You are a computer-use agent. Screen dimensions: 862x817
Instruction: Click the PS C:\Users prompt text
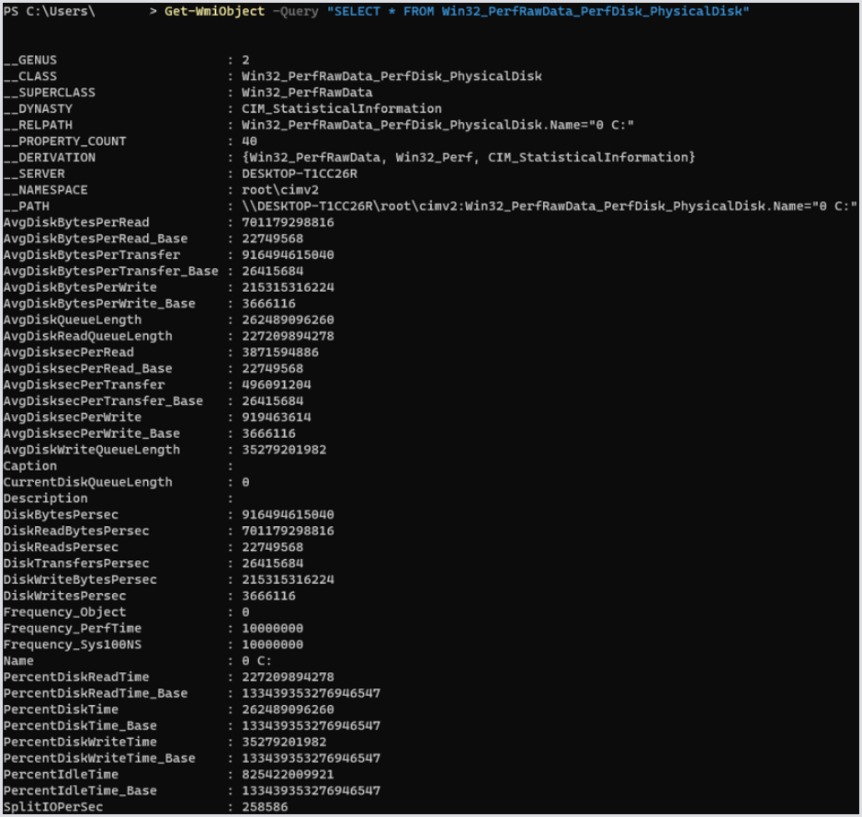click(48, 10)
